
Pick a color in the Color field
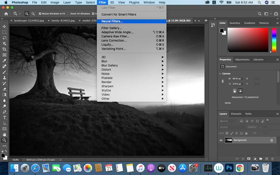[x=248, y=40]
